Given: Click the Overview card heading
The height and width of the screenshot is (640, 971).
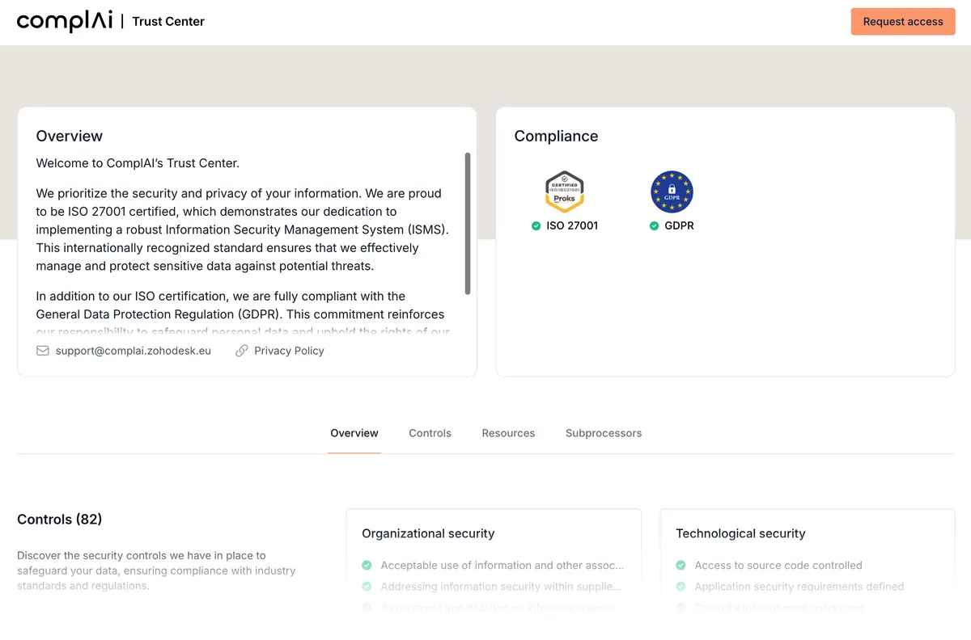Looking at the screenshot, I should (70, 137).
